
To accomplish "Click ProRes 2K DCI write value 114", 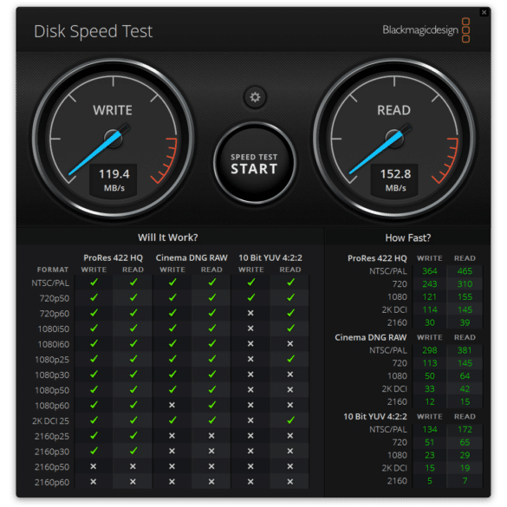I will (430, 309).
